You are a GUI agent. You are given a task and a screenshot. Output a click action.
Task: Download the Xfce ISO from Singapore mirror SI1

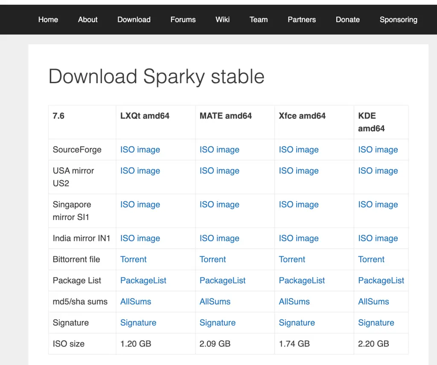[299, 204]
